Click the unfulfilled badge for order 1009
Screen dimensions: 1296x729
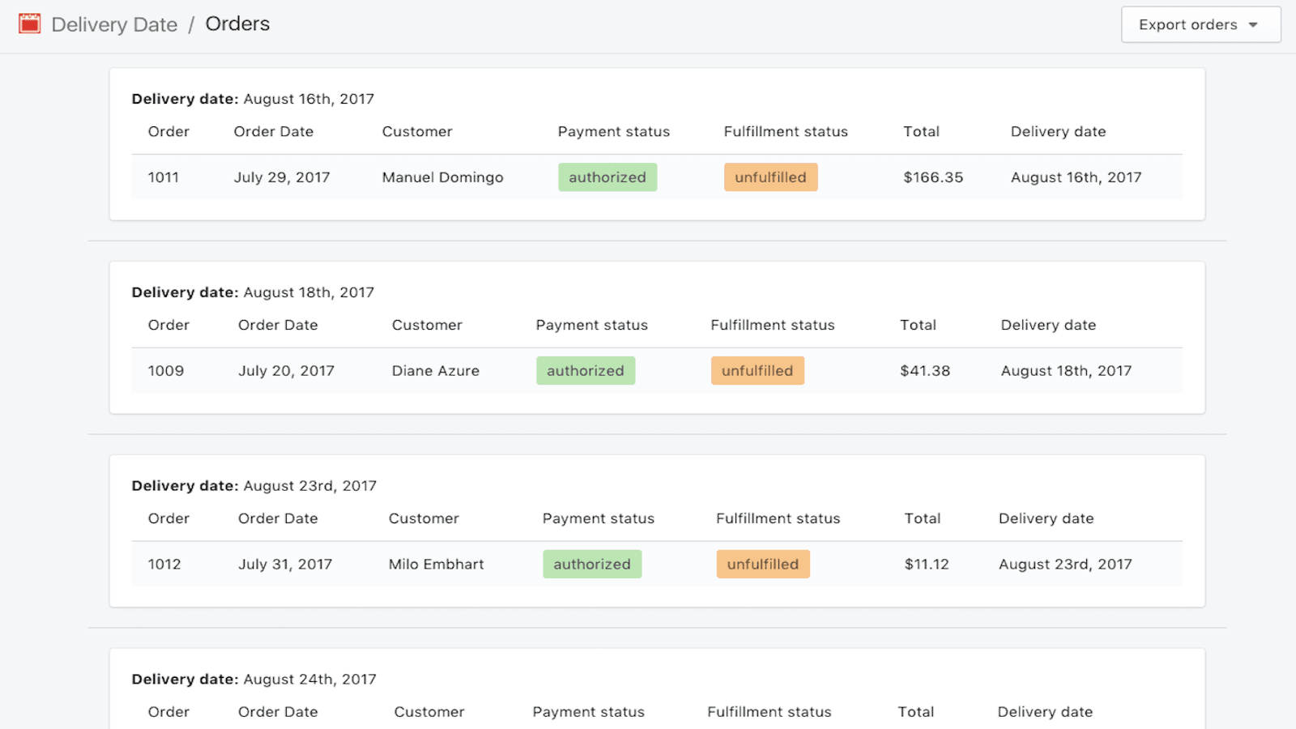click(x=757, y=370)
